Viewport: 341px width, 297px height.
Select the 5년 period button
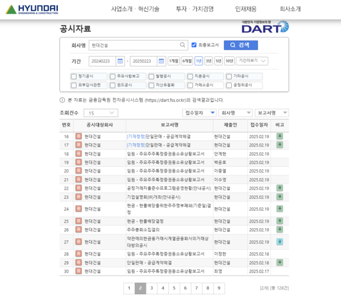click(218, 61)
